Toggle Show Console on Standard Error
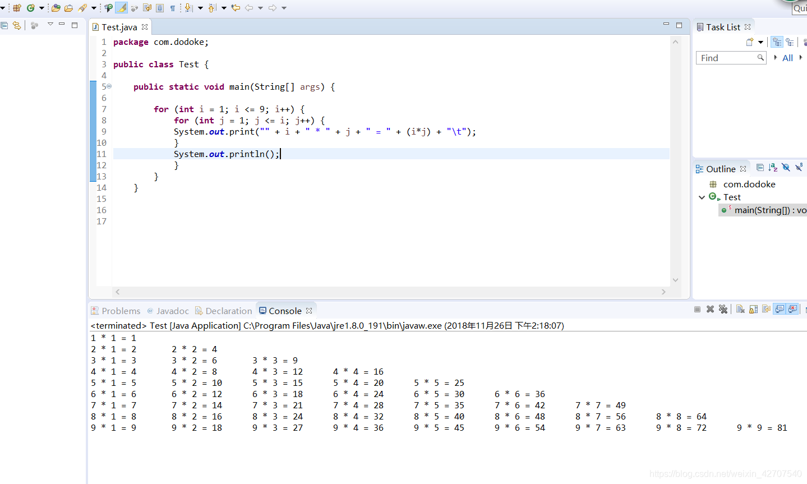807x484 pixels. point(792,309)
